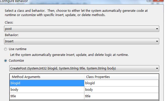Expand the Behavior dropdown showing Insert
The image size is (165, 101).
tap(82, 41)
